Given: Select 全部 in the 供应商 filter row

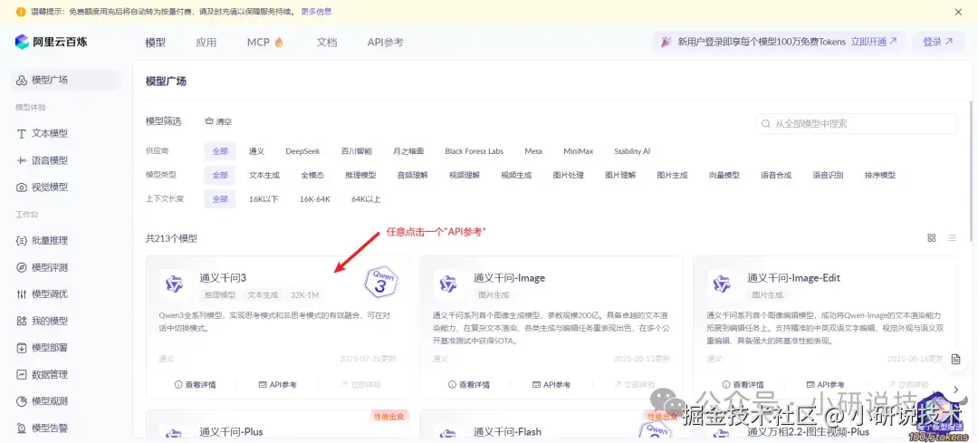Looking at the screenshot, I should [219, 151].
